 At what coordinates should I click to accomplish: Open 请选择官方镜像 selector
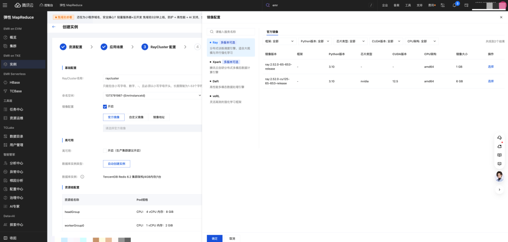pyautogui.click(x=152, y=128)
